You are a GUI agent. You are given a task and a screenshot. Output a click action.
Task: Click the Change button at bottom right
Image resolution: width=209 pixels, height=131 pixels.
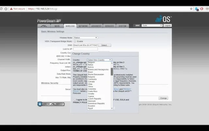click(x=163, y=98)
